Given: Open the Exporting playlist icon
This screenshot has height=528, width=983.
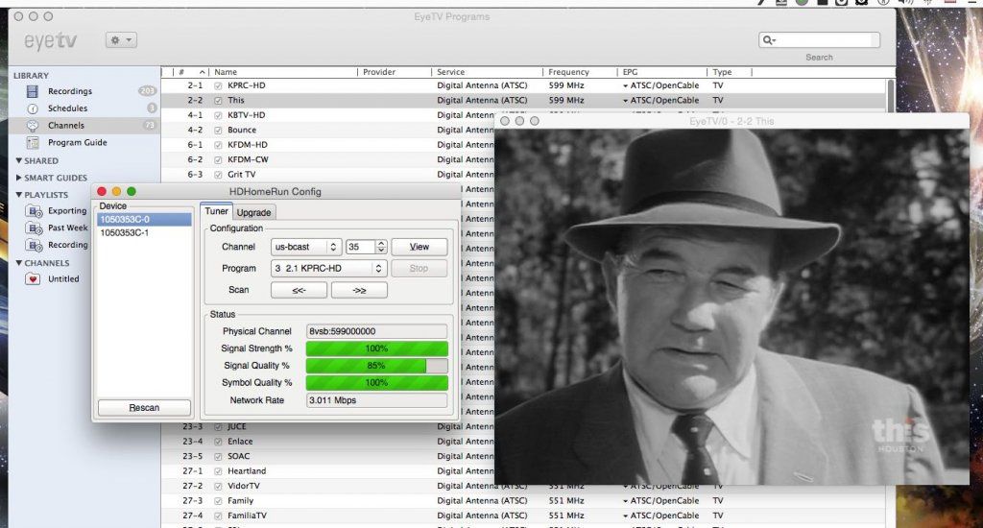Looking at the screenshot, I should [34, 210].
